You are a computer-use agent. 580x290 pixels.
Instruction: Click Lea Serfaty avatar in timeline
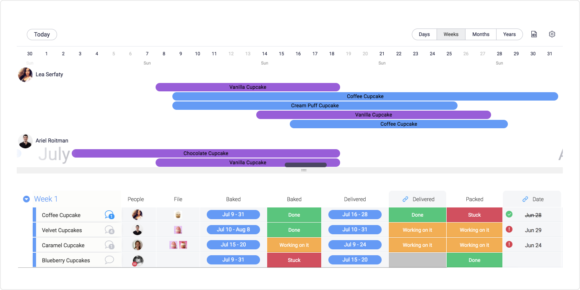[26, 75]
